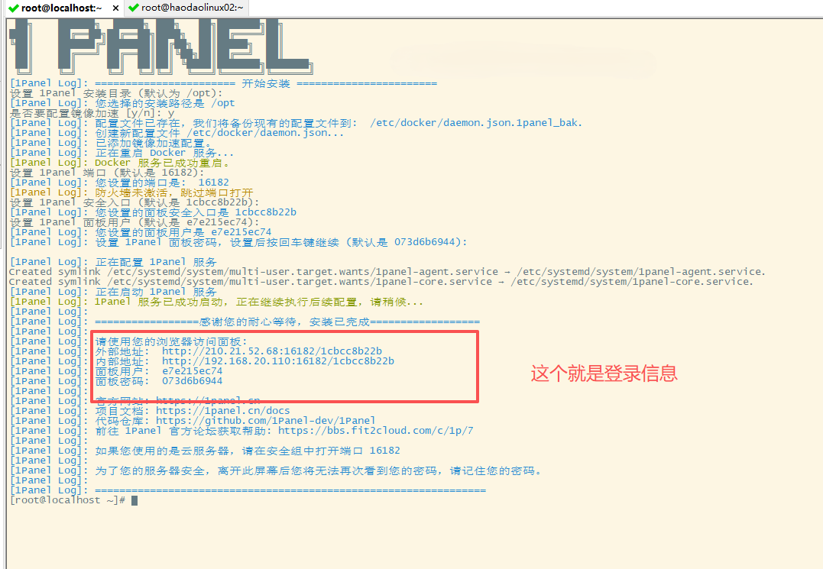Click the green check icon on haodaolinux02 tab
Screen dimensions: 823x569
click(x=133, y=8)
